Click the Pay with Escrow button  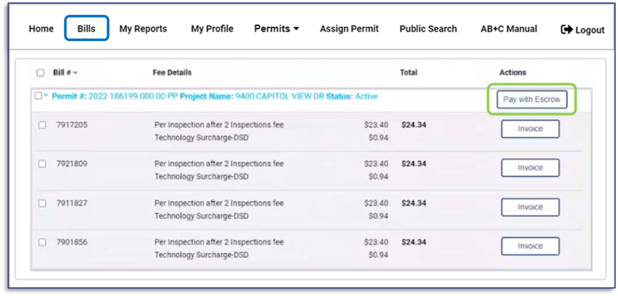coord(532,99)
